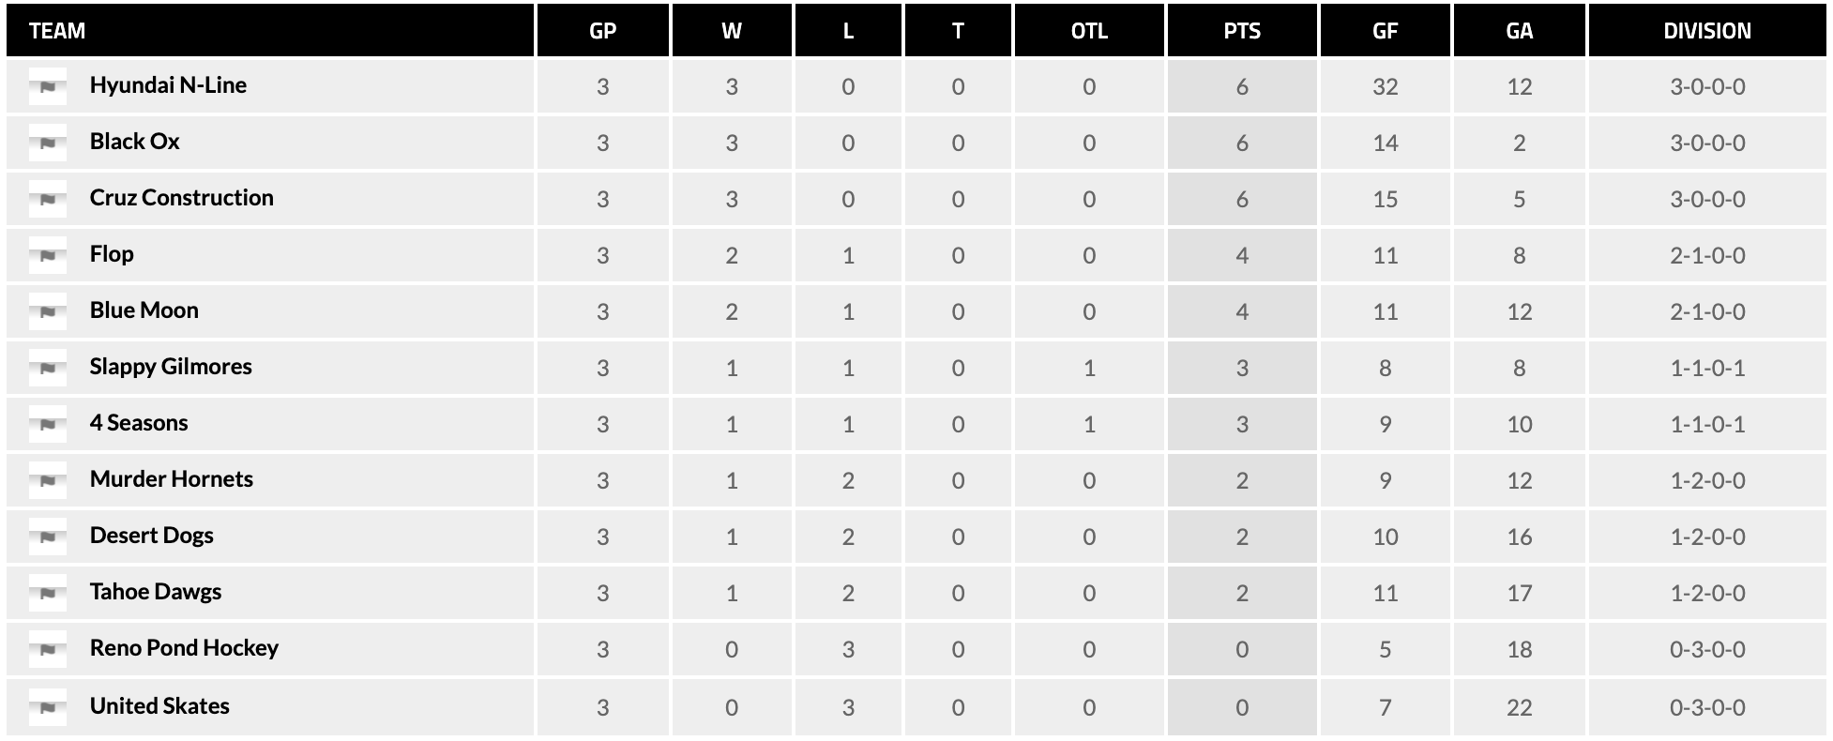1833x741 pixels.
Task: Sort by the OTL column header
Action: [1089, 31]
